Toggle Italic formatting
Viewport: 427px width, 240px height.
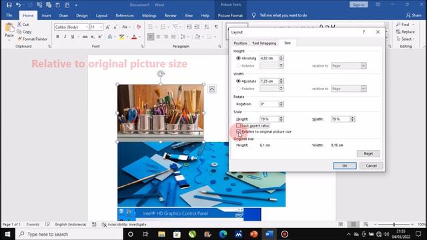click(65, 37)
